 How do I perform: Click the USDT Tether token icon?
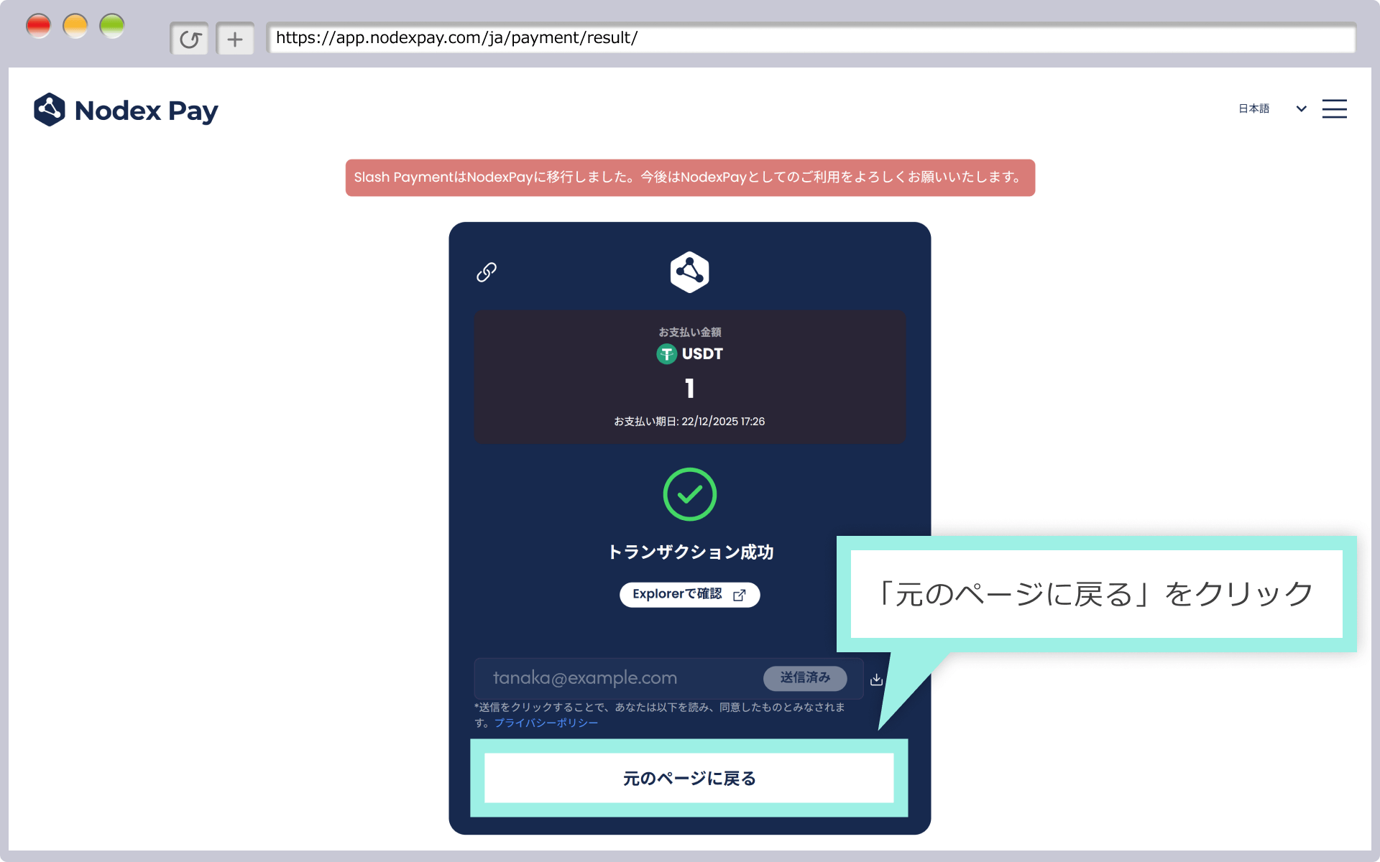666,353
